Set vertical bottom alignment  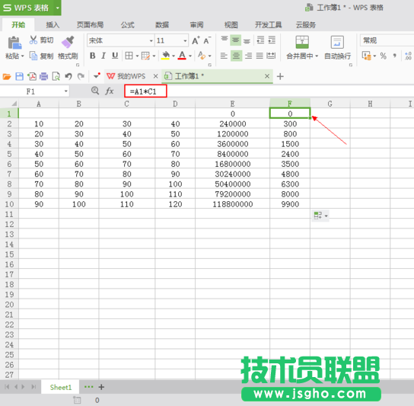[x=247, y=40]
